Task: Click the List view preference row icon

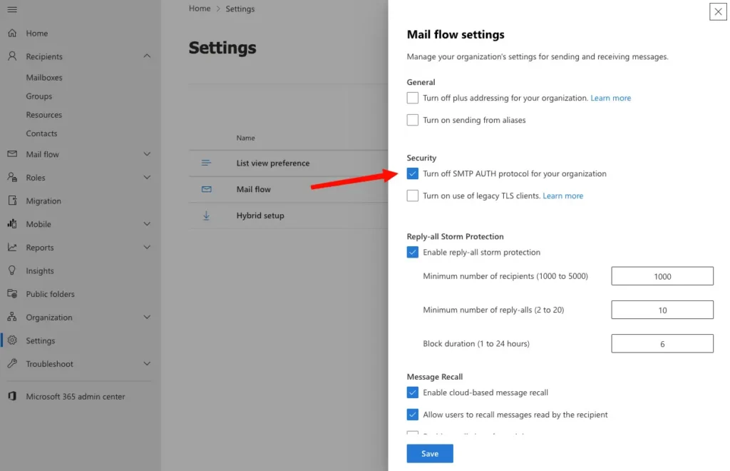Action: pyautogui.click(x=206, y=163)
